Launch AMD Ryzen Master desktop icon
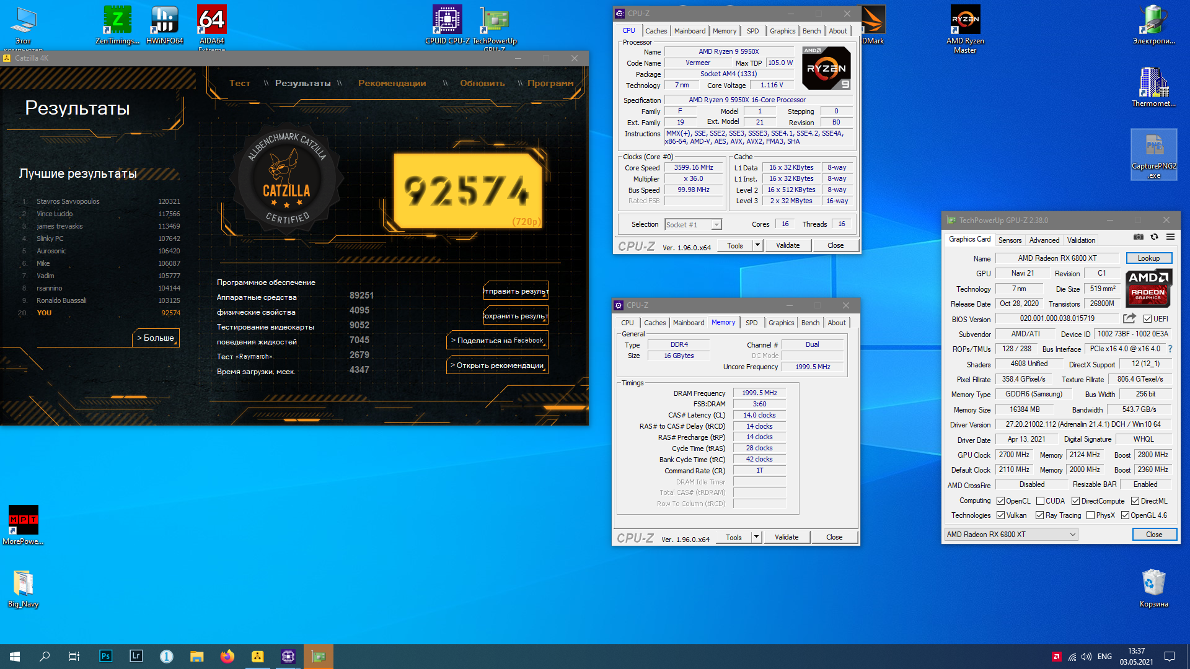Viewport: 1190px width, 669px height. point(965,28)
